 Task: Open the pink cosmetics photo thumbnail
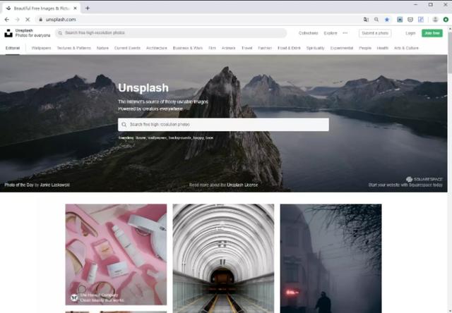coord(116,254)
